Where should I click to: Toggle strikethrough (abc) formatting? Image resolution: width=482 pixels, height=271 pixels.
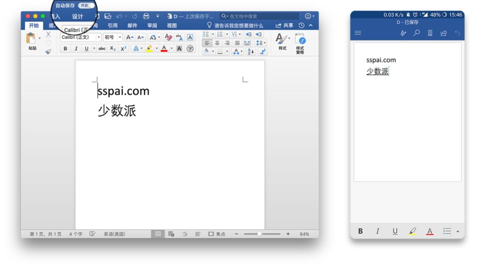(x=102, y=49)
